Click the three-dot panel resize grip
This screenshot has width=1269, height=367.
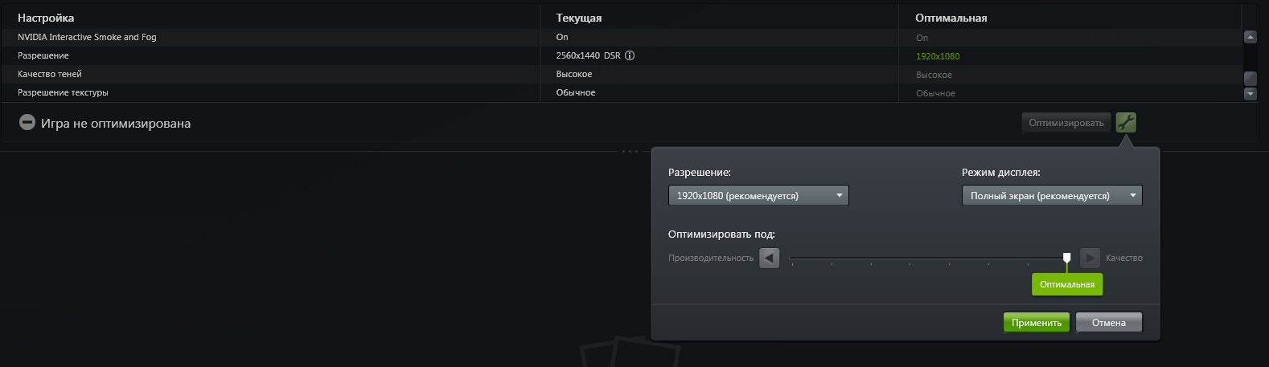pyautogui.click(x=630, y=151)
